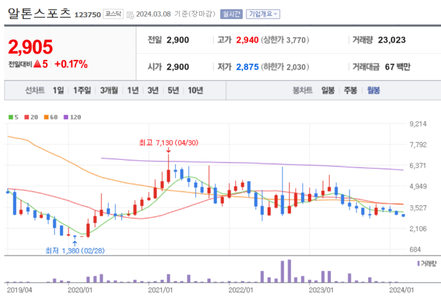Click the stock code 123750

click(87, 15)
